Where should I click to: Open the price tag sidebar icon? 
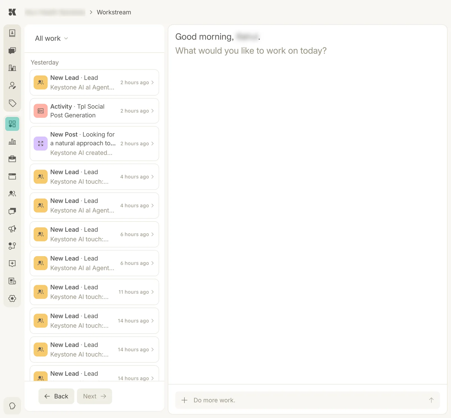coord(12,103)
